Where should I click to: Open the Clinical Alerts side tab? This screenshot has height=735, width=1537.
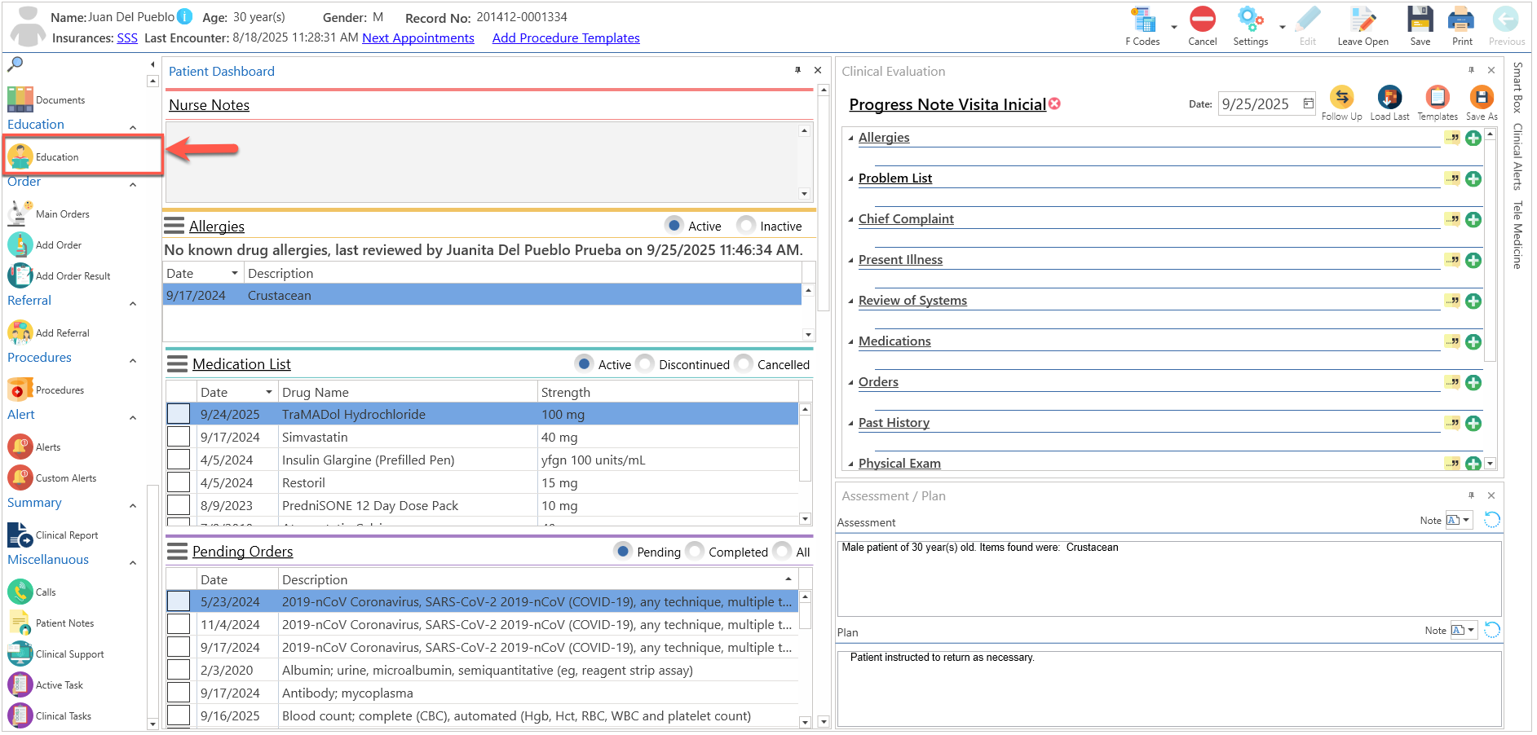[x=1517, y=156]
